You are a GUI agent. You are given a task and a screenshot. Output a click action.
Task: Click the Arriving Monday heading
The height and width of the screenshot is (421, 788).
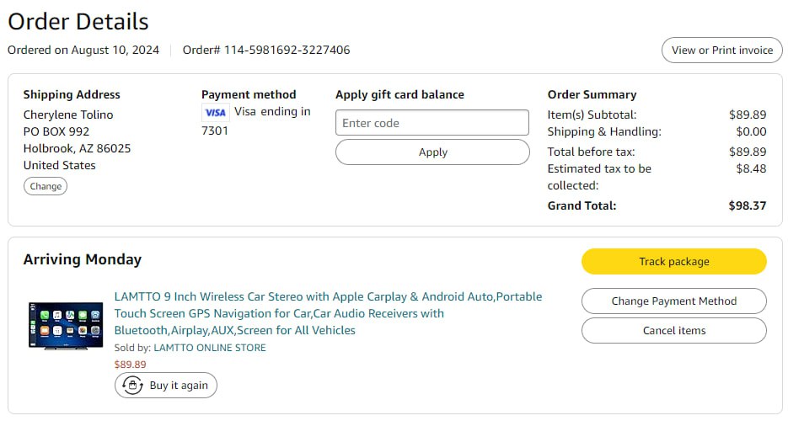point(83,259)
